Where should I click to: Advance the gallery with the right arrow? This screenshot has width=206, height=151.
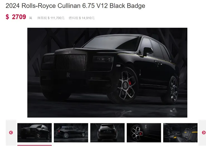[x=204, y=132]
